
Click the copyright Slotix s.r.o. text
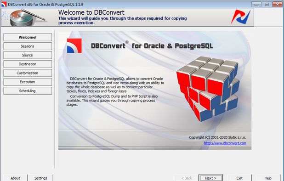click(217, 137)
